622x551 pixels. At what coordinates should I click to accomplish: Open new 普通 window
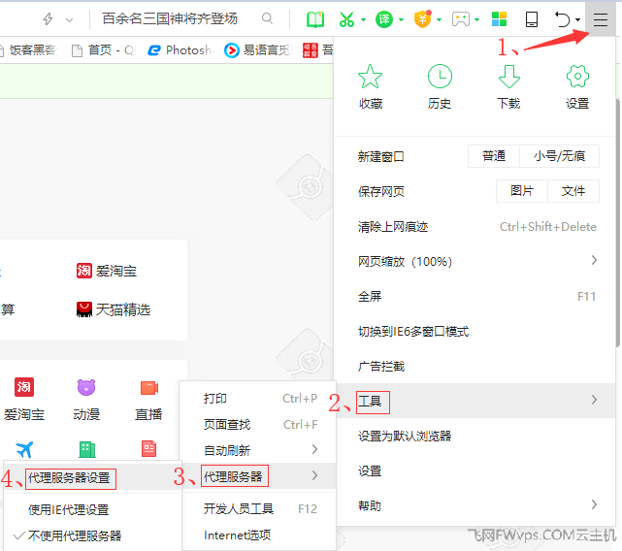pos(494,156)
